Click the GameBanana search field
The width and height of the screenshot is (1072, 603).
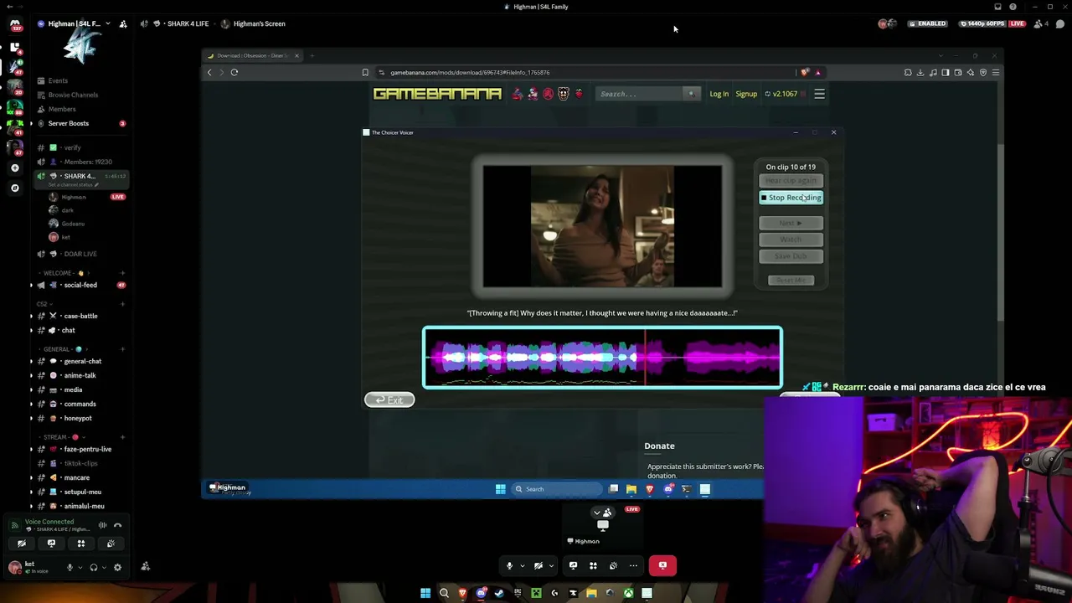pos(641,94)
